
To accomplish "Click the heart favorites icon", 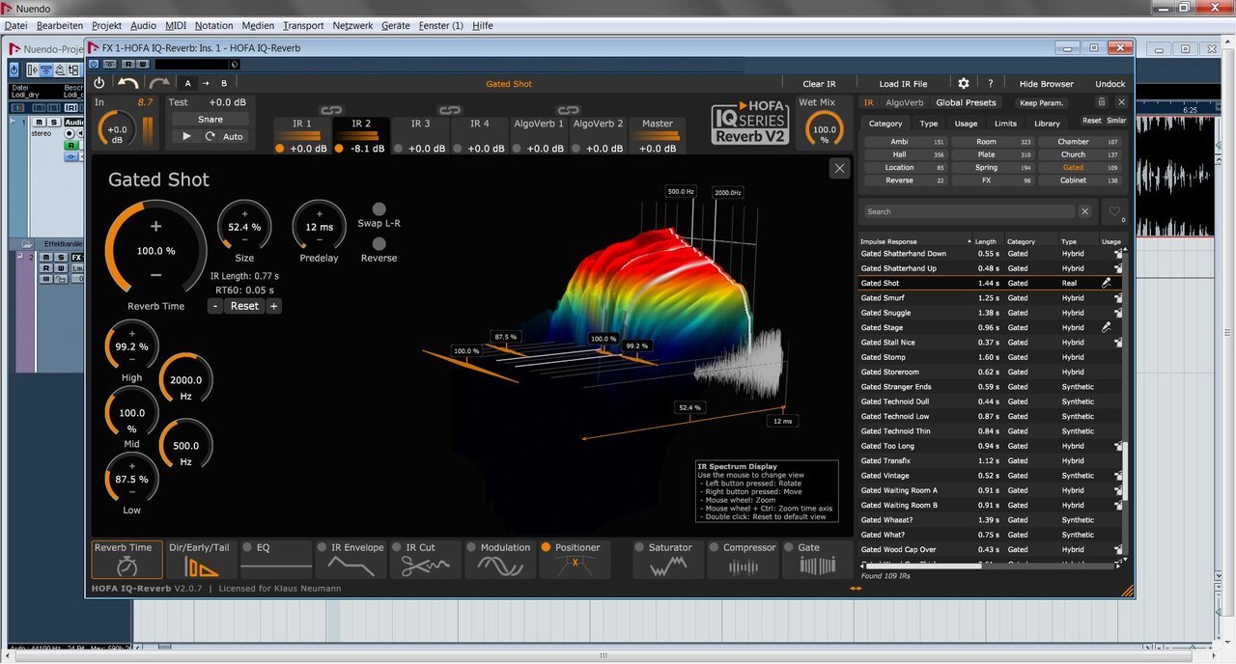I will (1114, 211).
